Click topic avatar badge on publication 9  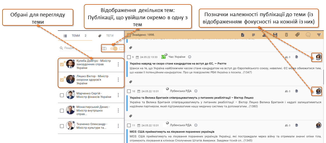[318, 57]
